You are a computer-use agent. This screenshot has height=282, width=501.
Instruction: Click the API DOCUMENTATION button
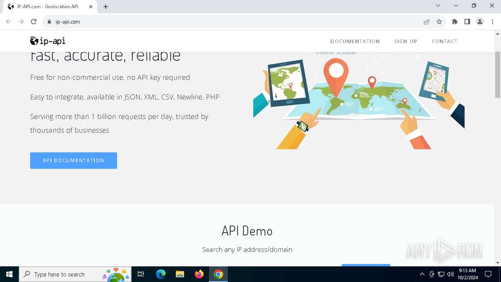click(74, 161)
